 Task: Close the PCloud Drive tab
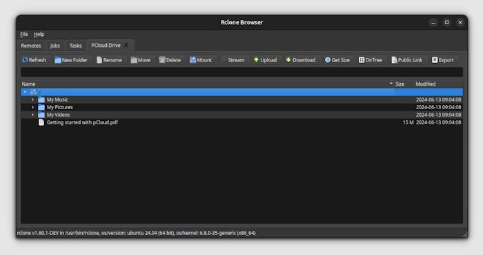(x=126, y=46)
